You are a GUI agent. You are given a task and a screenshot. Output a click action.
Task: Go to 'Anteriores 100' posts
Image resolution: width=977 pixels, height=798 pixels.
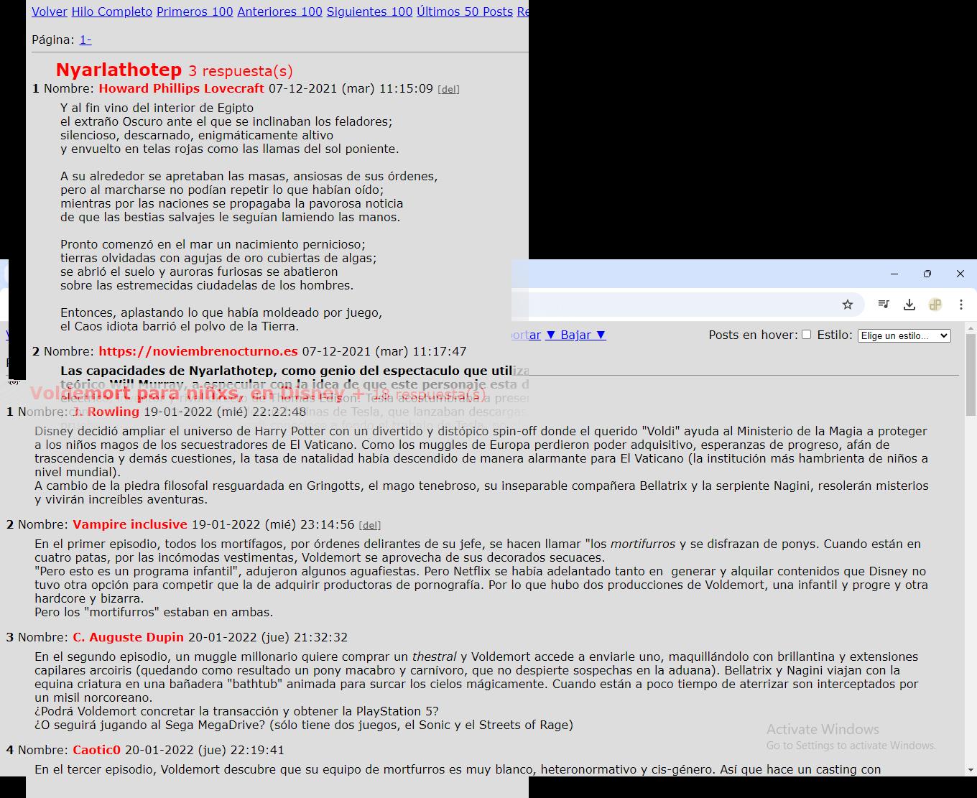tap(280, 11)
